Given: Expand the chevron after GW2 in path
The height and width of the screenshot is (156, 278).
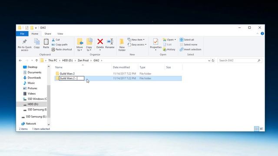Looking at the screenshot, I should [102, 61].
